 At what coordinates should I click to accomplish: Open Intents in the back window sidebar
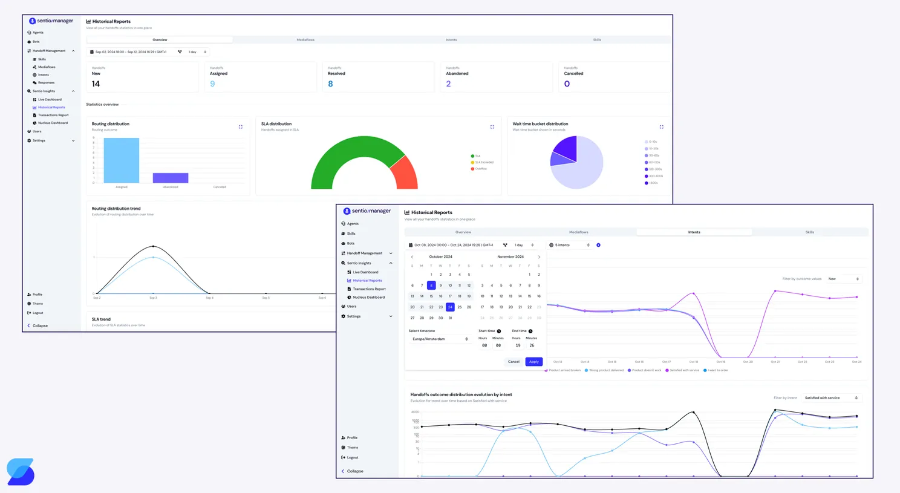tap(41, 75)
